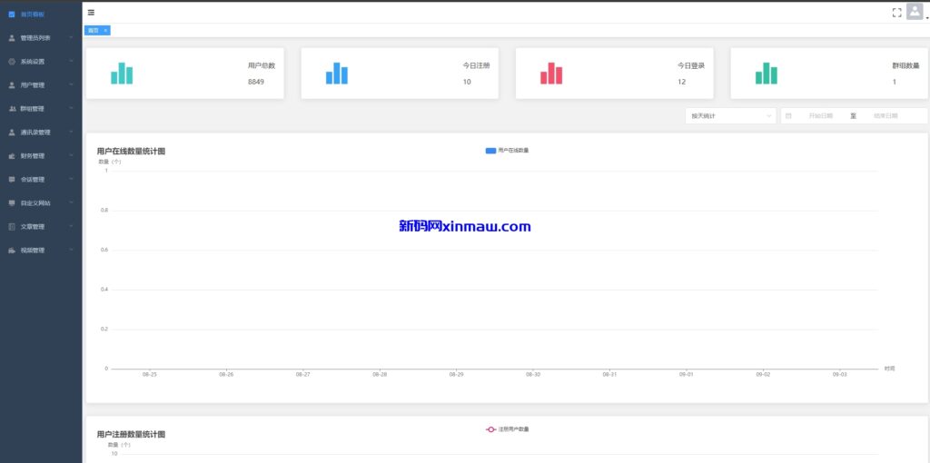The height and width of the screenshot is (463, 930).
Task: Click the calendar icon in date range
Action: [788, 116]
